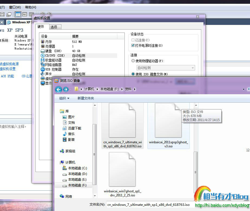Click the Back arrow in Browse ISO dialog
The image size is (250, 211).
click(58, 89)
